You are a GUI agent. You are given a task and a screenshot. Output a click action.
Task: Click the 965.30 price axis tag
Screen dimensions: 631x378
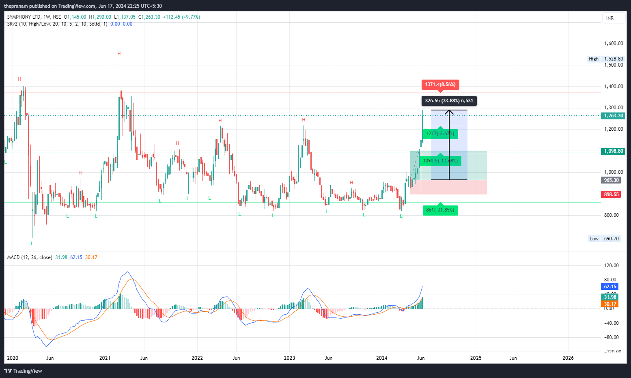[x=611, y=180]
